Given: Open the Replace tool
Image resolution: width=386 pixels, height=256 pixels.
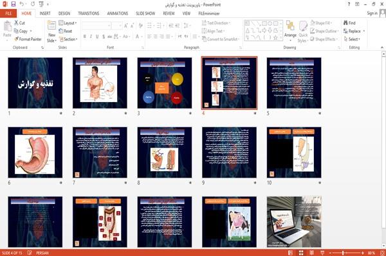Looking at the screenshot, I should coord(354,31).
